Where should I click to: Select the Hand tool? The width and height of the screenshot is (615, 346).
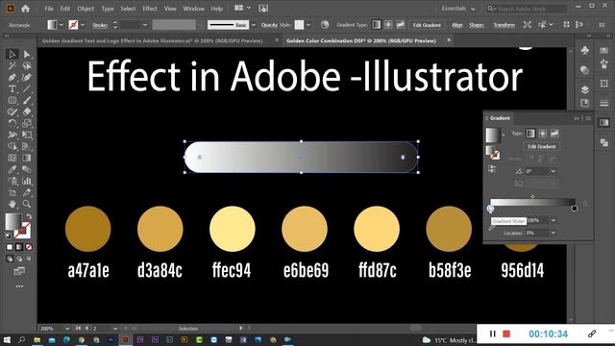[12, 204]
